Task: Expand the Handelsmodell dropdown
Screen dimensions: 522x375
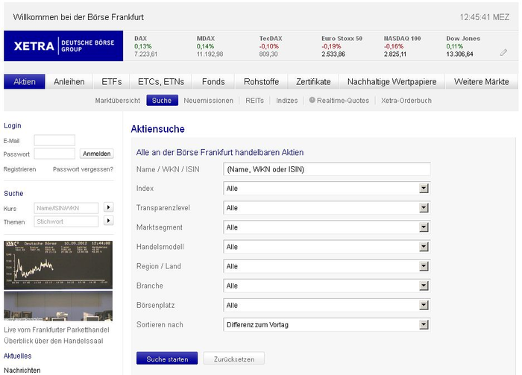Action: tap(327, 247)
